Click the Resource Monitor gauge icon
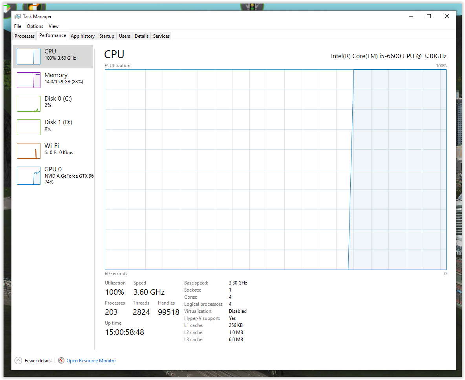This screenshot has height=380, width=465. point(61,360)
